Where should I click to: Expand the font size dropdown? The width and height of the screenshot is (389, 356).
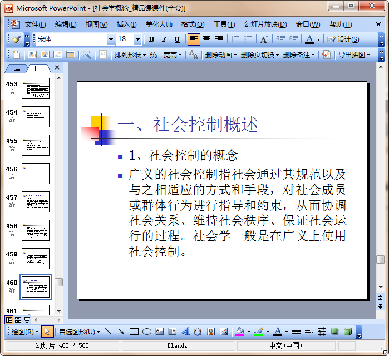tap(137, 39)
